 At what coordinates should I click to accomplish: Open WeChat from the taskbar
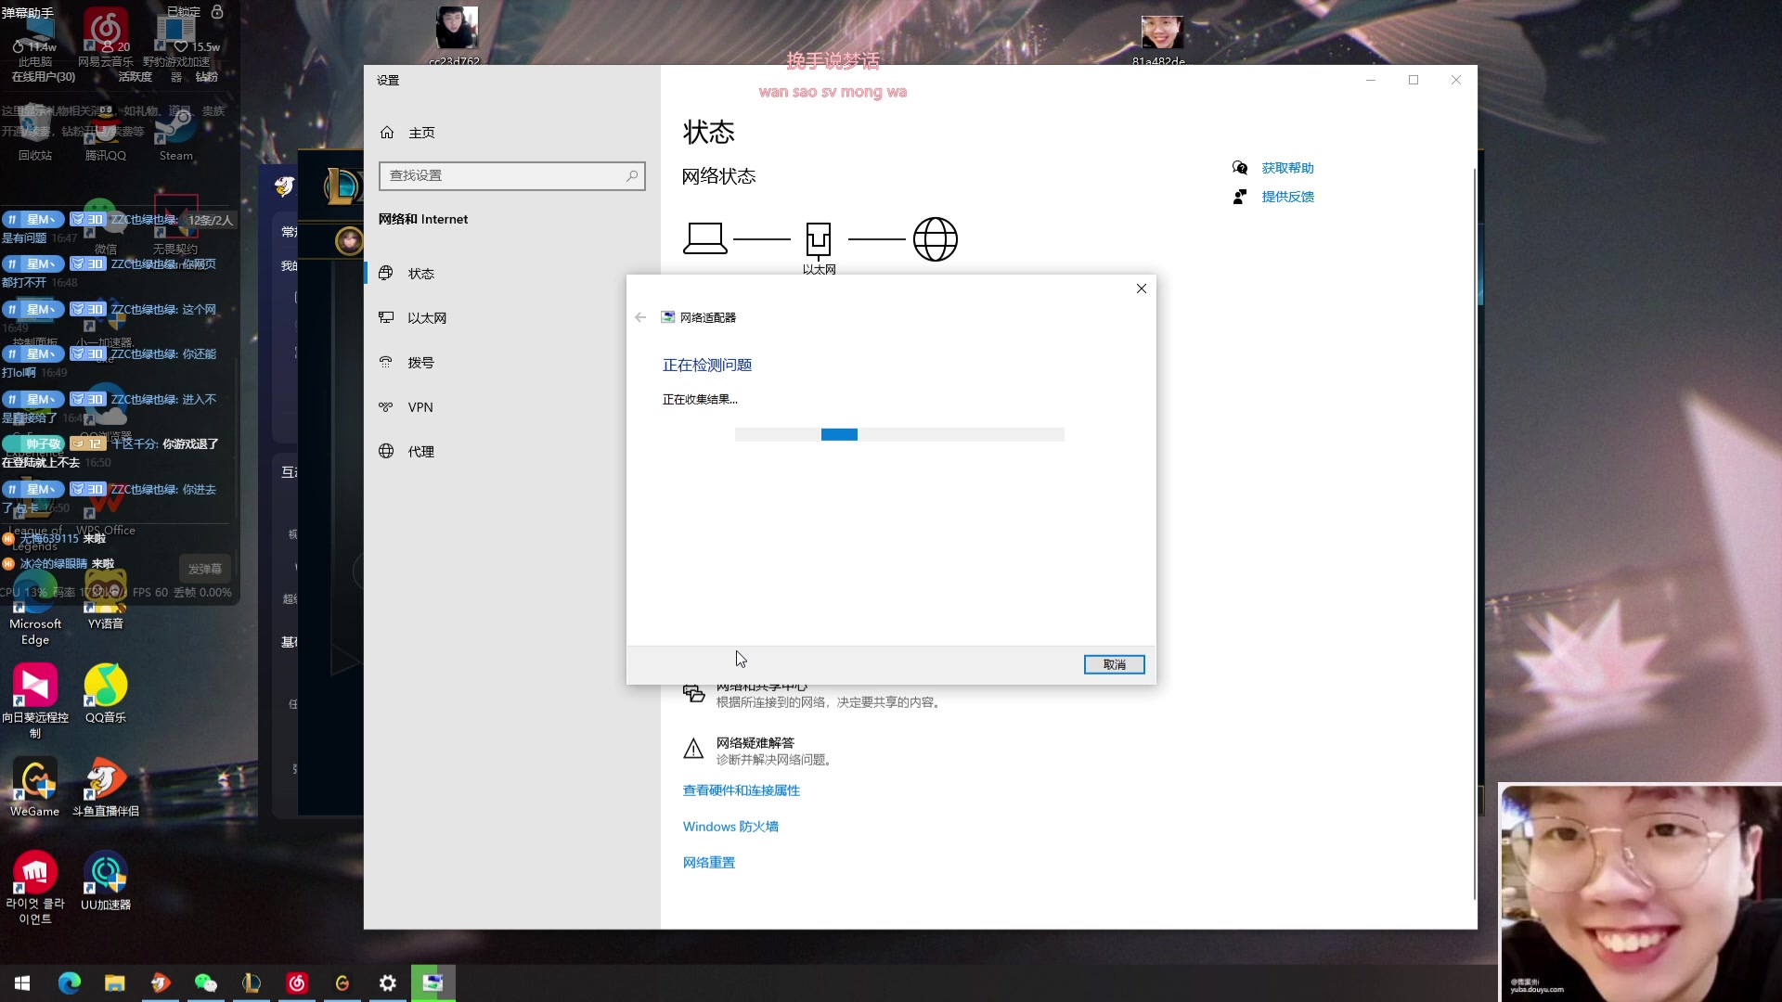(205, 983)
